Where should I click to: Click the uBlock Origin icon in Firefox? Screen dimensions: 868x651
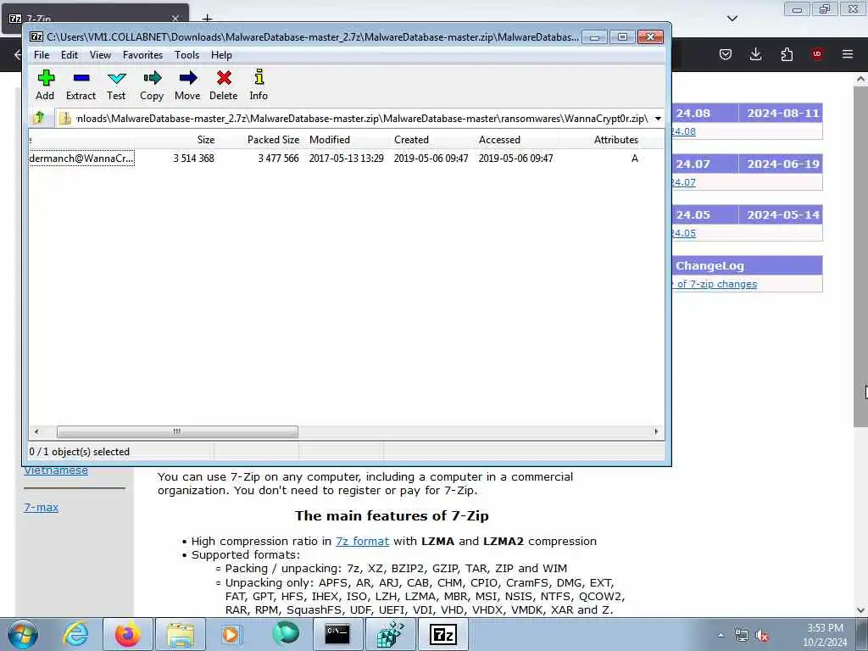(x=816, y=54)
